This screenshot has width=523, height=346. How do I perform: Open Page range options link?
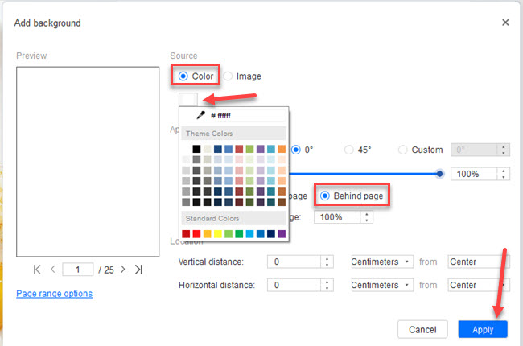[x=55, y=293]
